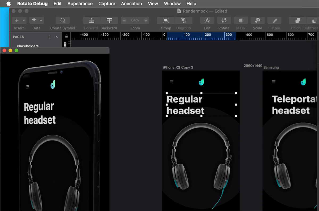Open the Capture menu

click(107, 3)
